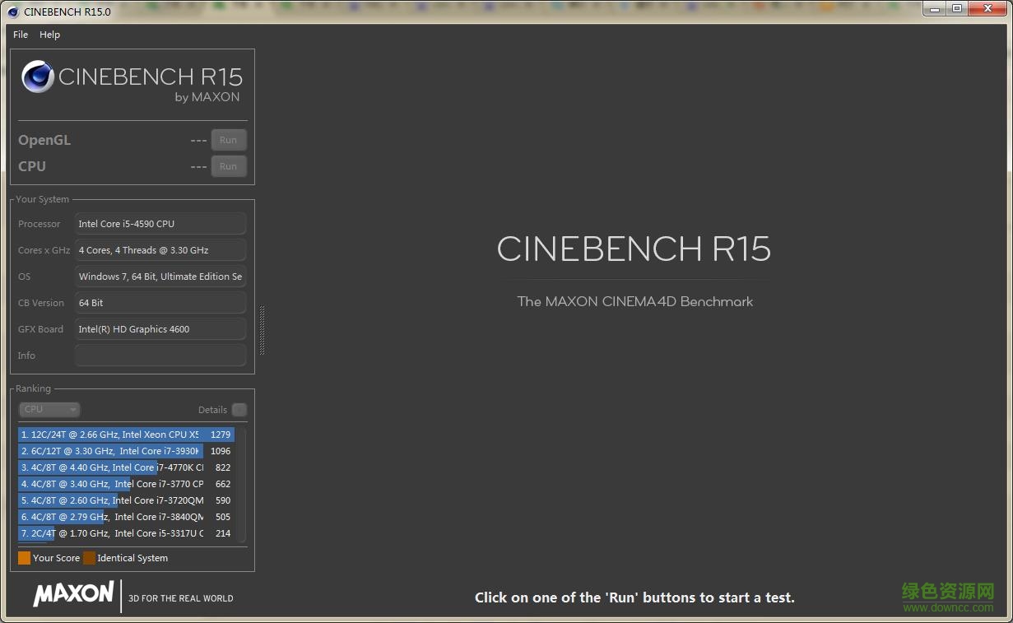Open the CPU ranking category dropdown
The width and height of the screenshot is (1013, 623).
click(x=49, y=409)
